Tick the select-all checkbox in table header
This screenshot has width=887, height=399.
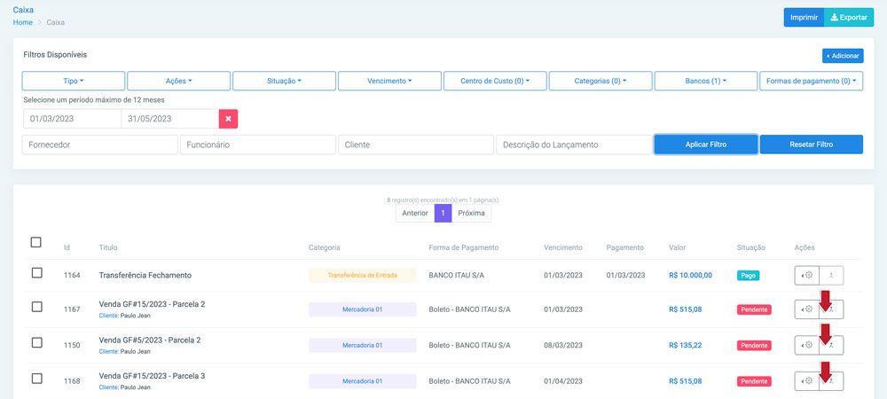pyautogui.click(x=36, y=242)
